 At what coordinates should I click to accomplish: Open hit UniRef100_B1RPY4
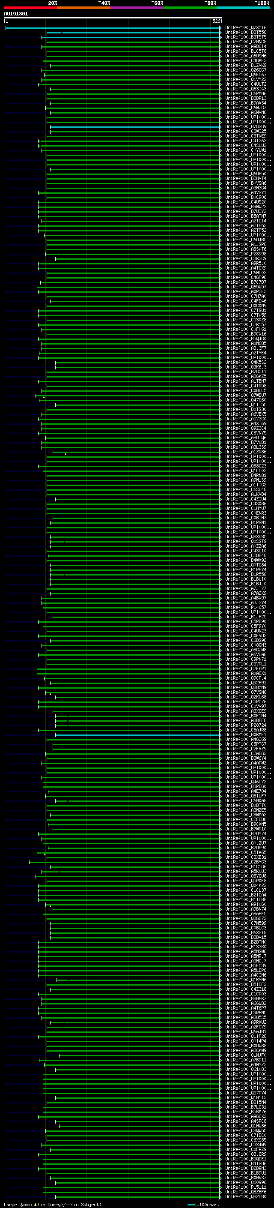click(x=246, y=570)
